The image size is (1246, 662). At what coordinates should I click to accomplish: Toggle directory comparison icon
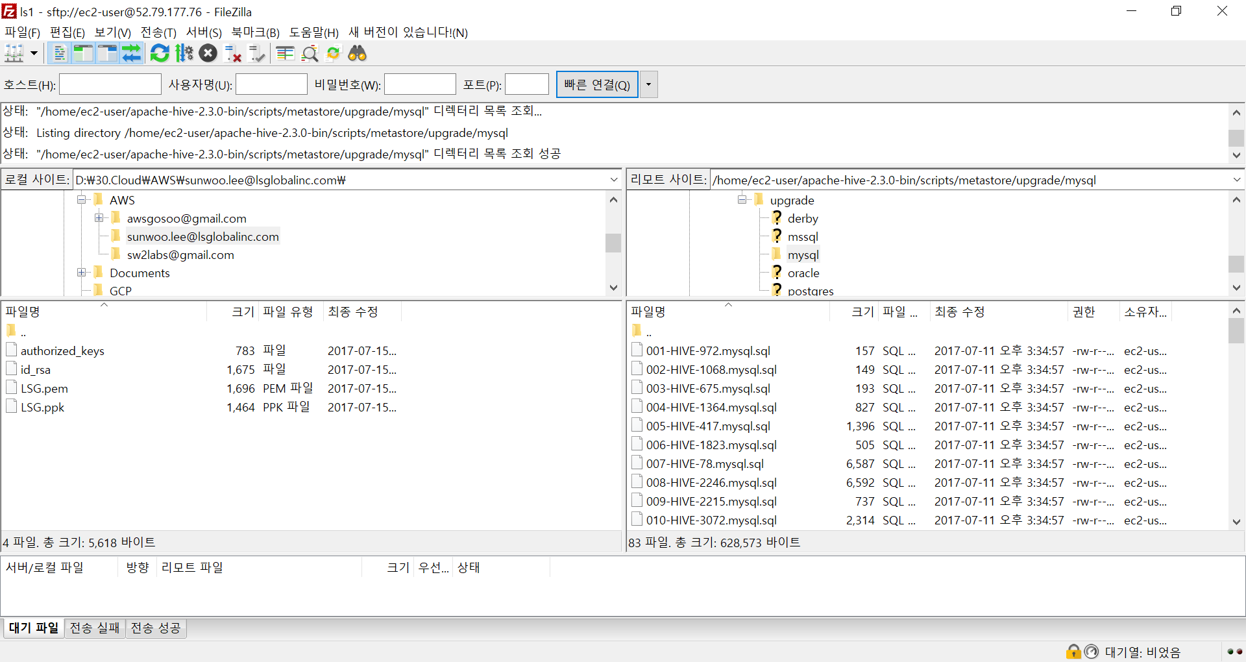pos(310,53)
